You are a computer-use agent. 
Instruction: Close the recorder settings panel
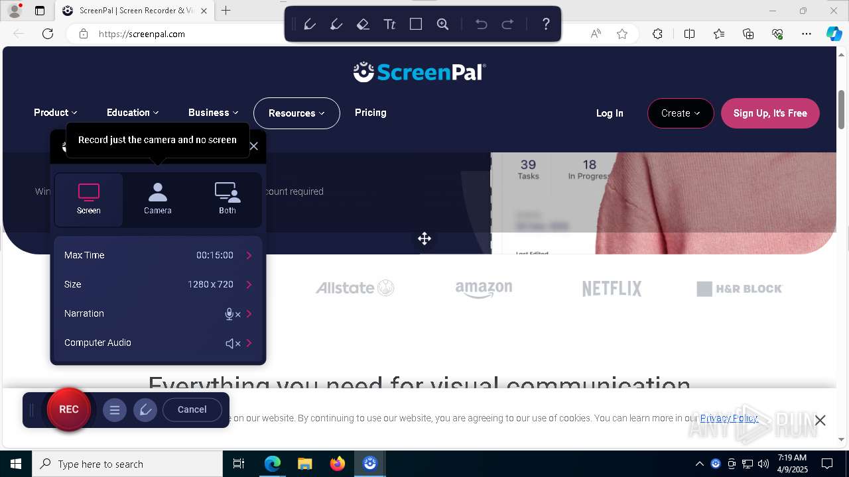click(x=253, y=146)
